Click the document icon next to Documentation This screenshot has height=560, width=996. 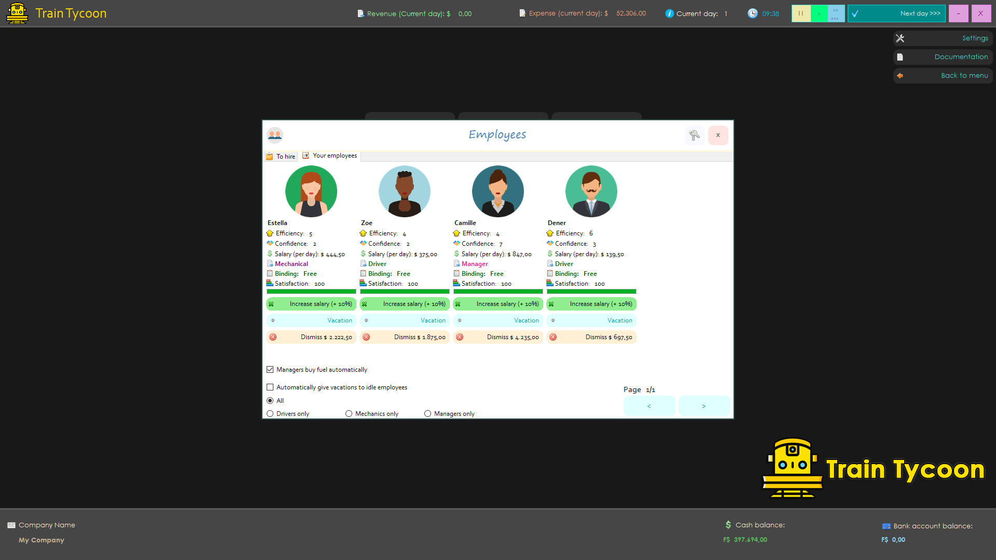(x=900, y=57)
